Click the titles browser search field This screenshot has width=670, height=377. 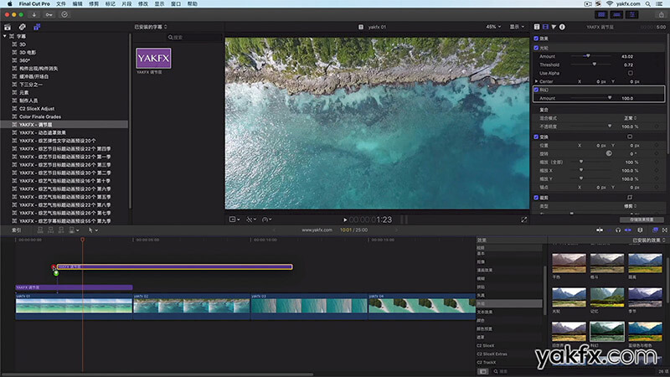pos(194,38)
